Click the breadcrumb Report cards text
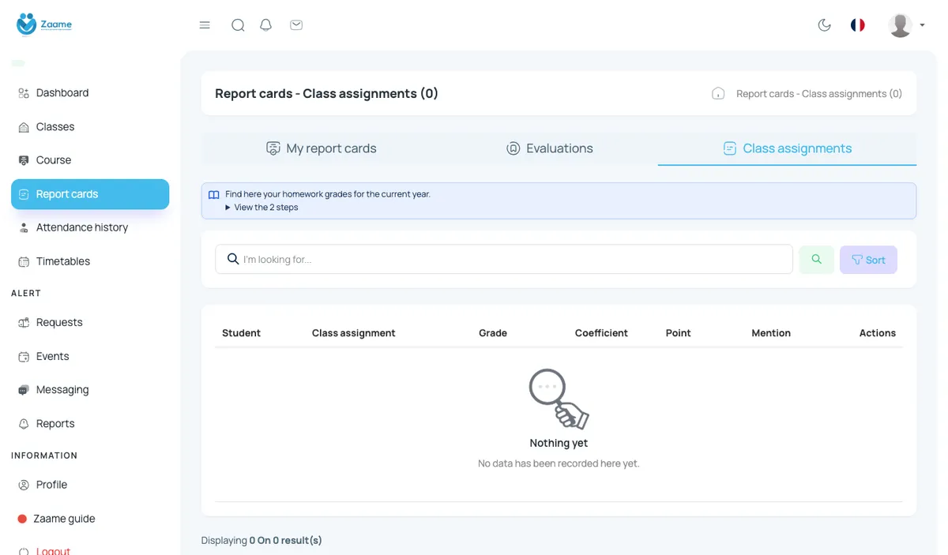948x555 pixels. coord(819,93)
